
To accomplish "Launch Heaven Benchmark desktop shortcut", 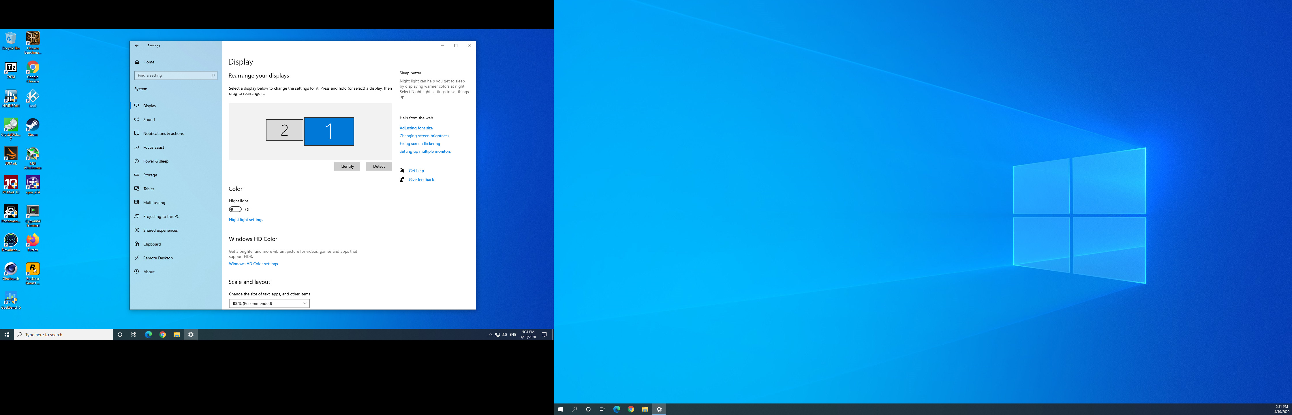I will pos(33,43).
